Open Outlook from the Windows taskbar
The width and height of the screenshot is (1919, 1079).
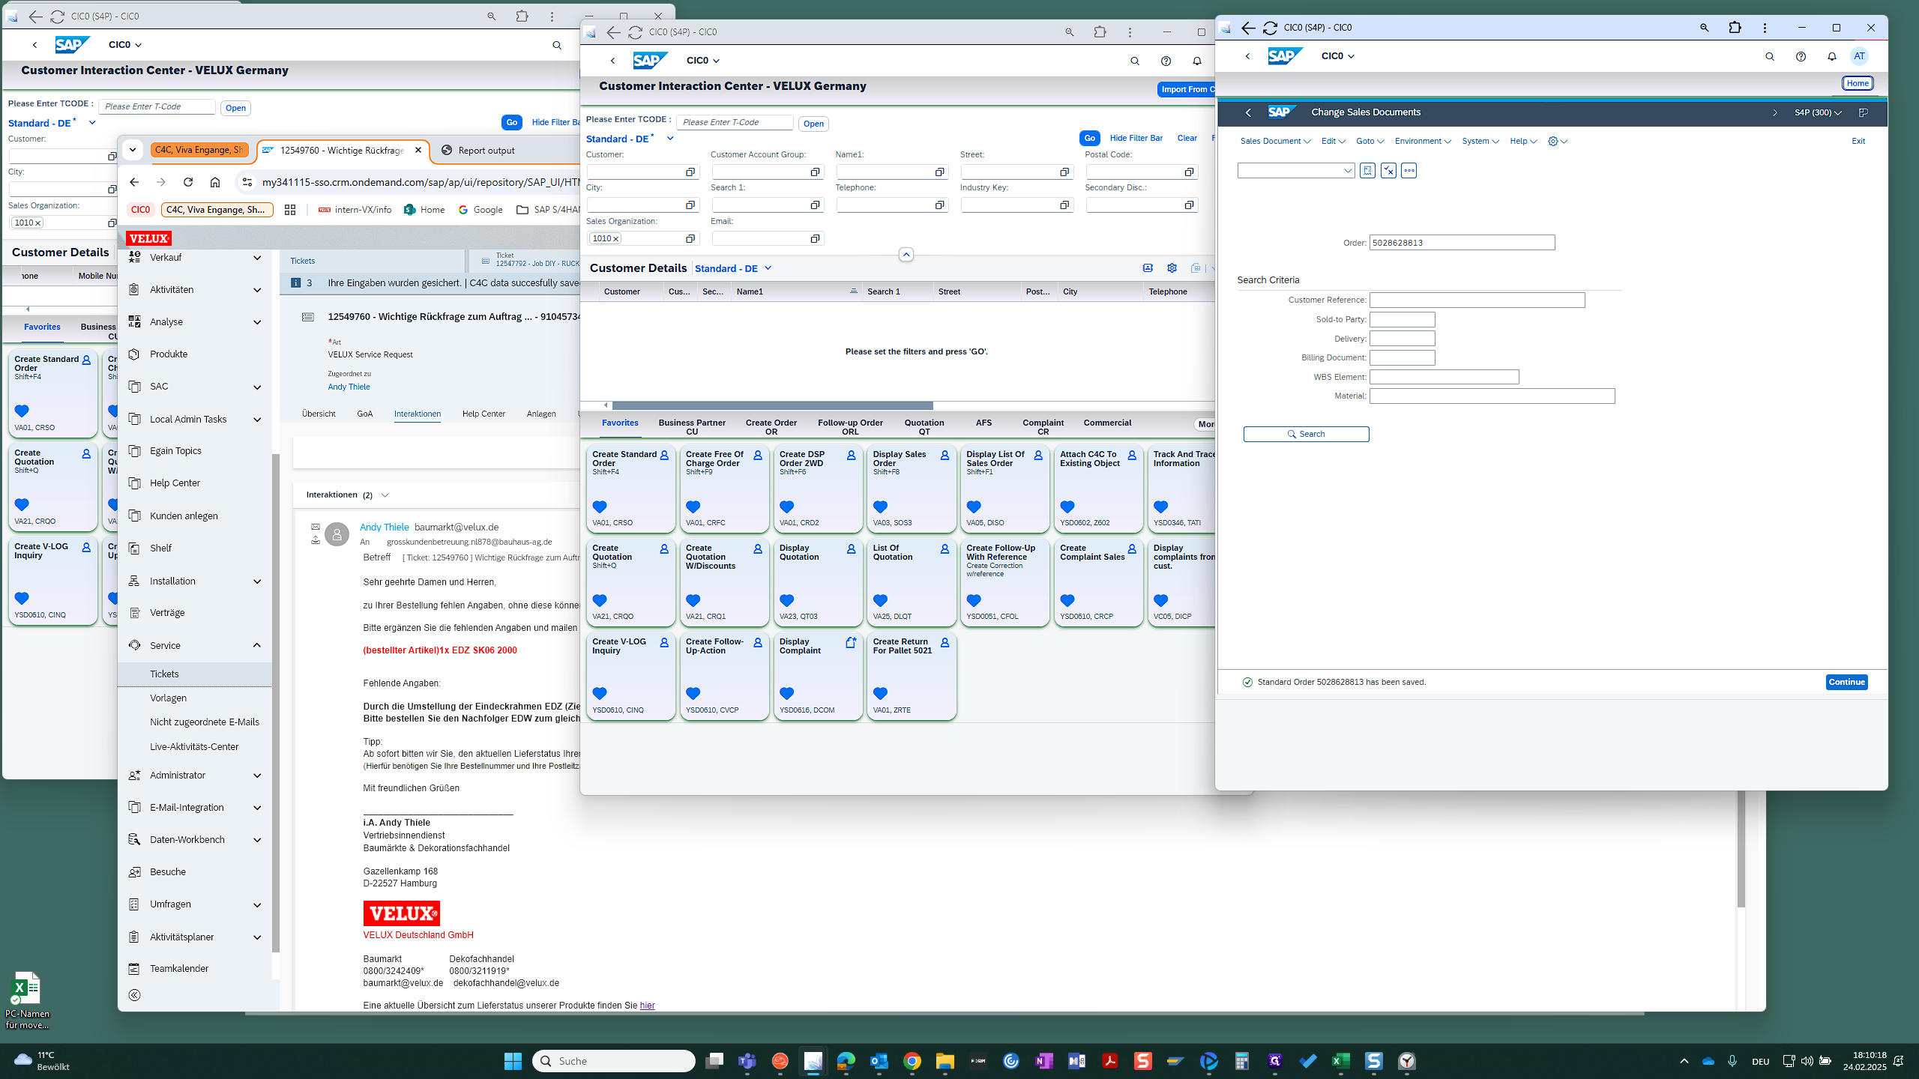tap(879, 1061)
